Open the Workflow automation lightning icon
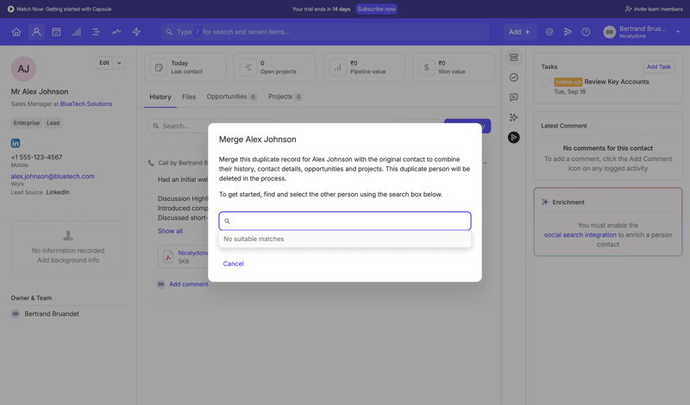 tap(136, 32)
